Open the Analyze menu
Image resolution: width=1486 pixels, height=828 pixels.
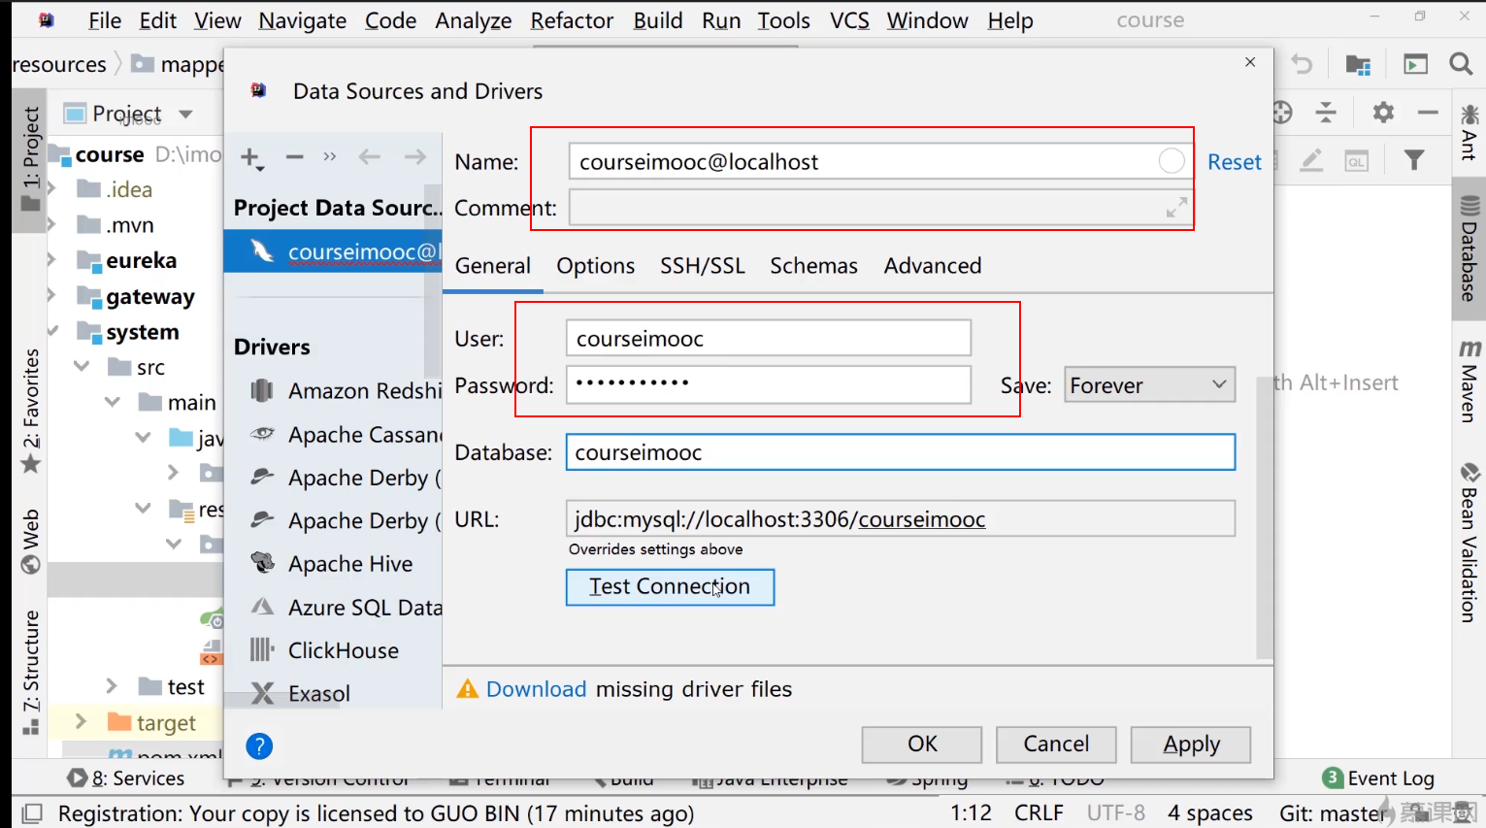click(473, 20)
